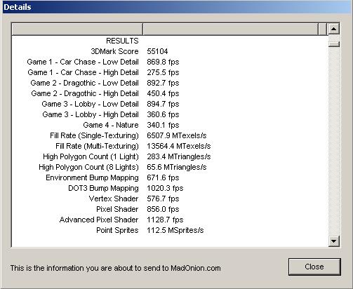The width and height of the screenshot is (353, 289).
Task: Select the 3DMark Score row
Action: (x=170, y=51)
